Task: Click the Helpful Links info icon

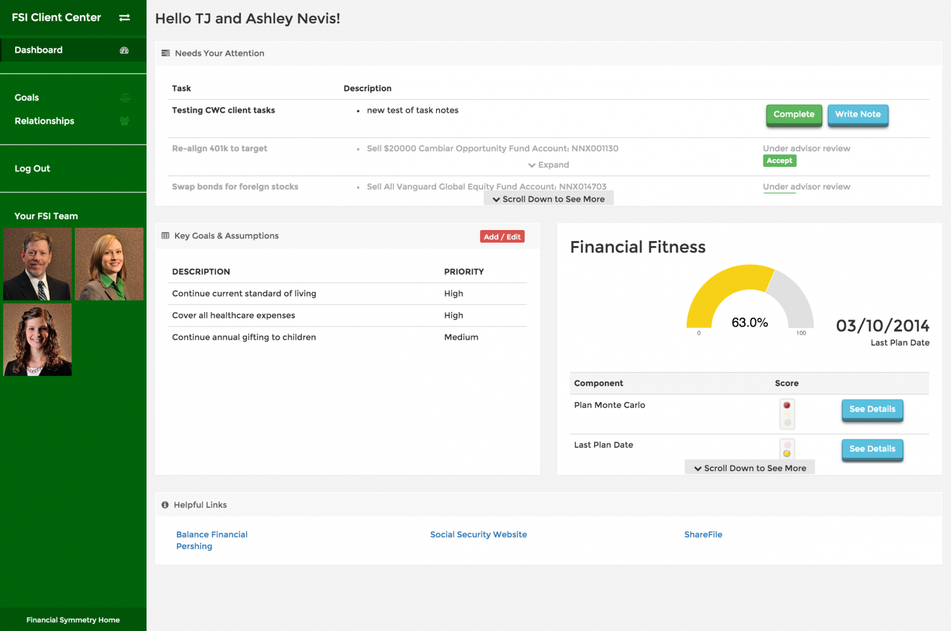Action: [x=165, y=505]
